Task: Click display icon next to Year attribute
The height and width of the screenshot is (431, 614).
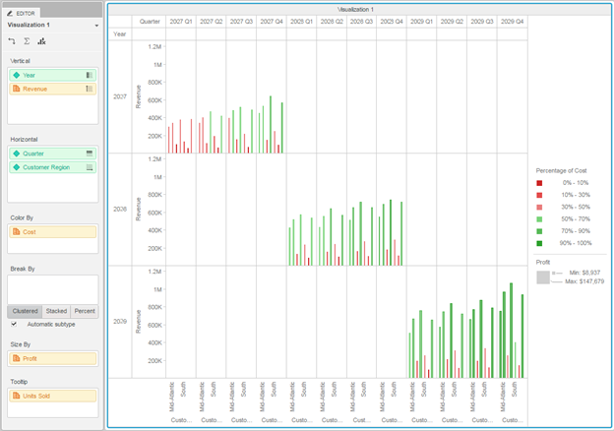Action: click(90, 75)
